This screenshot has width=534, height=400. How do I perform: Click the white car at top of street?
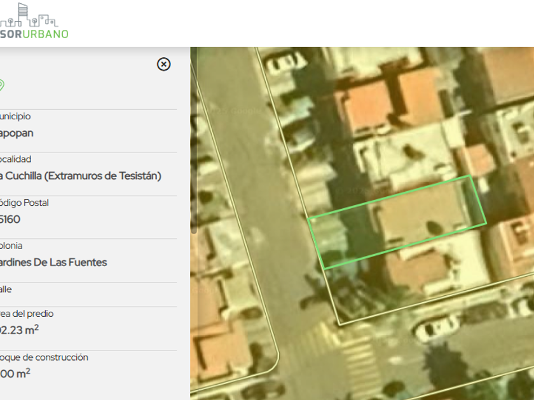(285, 61)
